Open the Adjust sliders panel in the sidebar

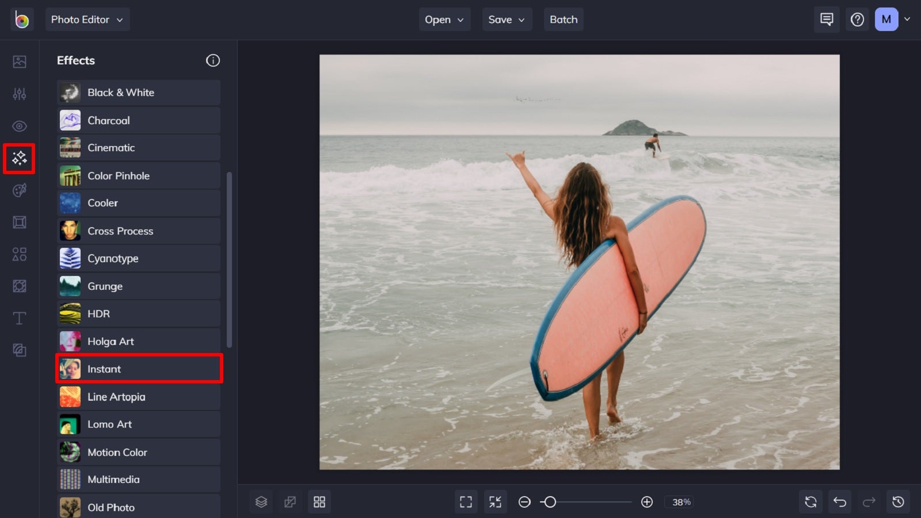tap(19, 94)
